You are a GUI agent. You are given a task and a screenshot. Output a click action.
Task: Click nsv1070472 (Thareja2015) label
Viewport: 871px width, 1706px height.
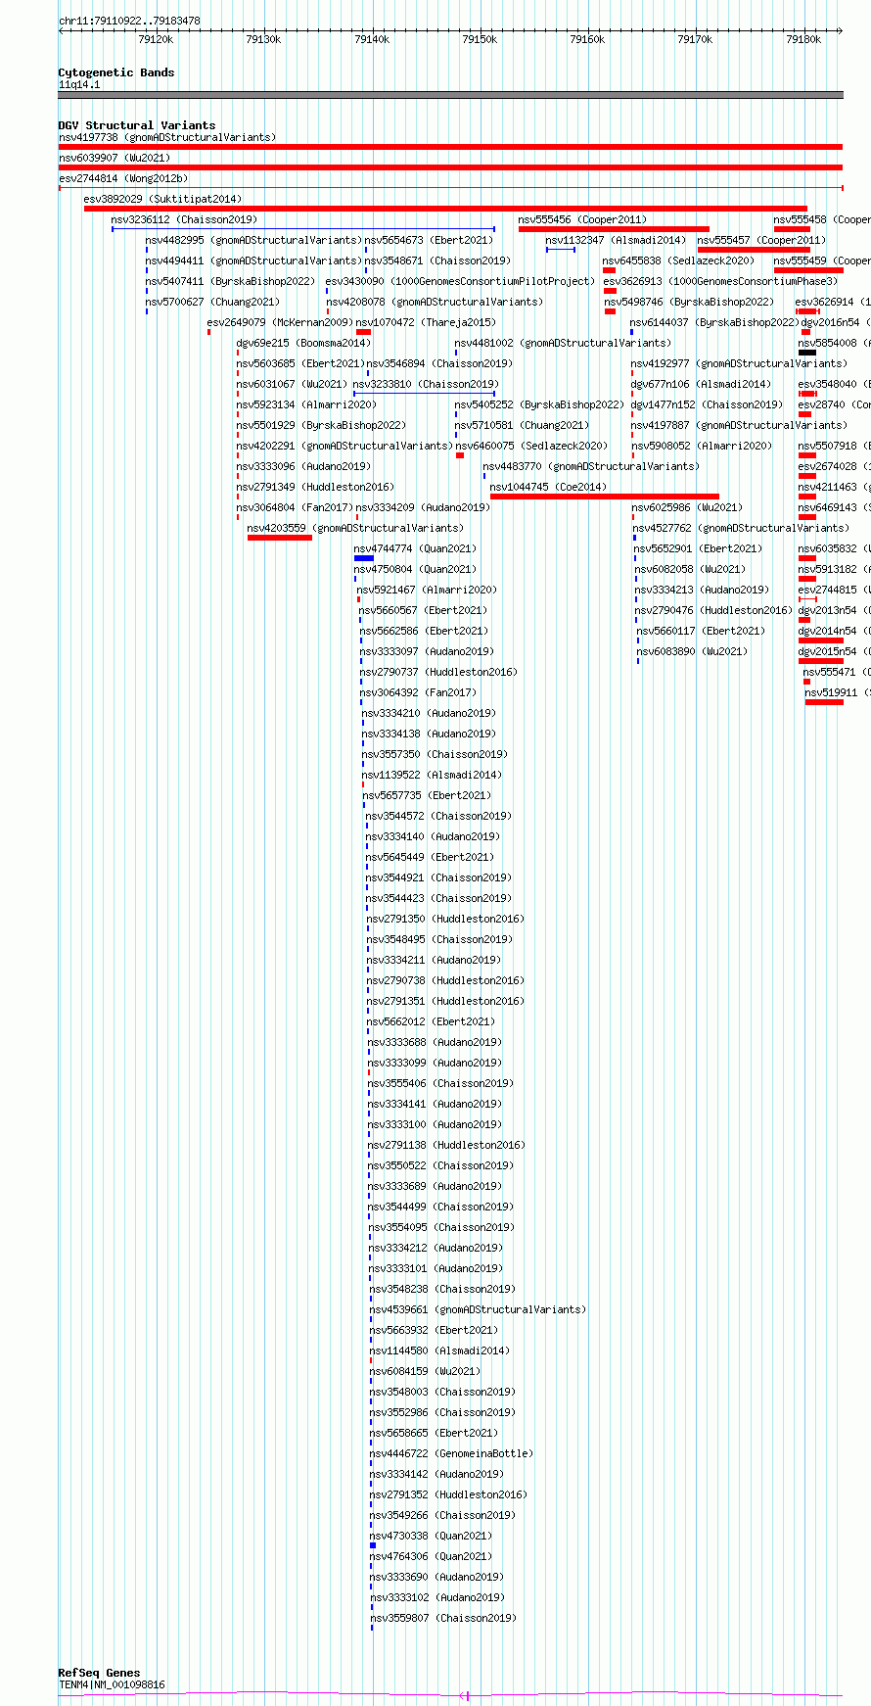[x=426, y=322]
